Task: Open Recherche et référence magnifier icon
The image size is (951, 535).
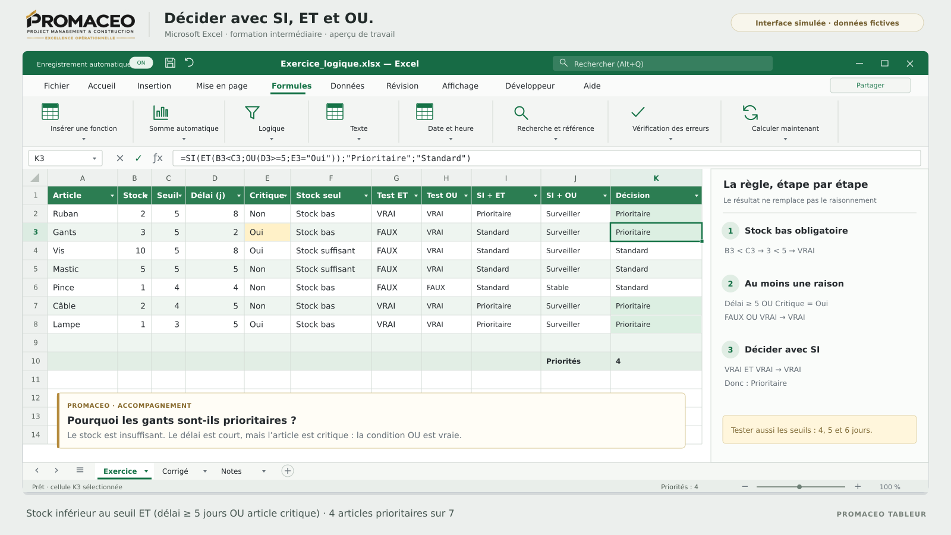Action: (x=521, y=112)
